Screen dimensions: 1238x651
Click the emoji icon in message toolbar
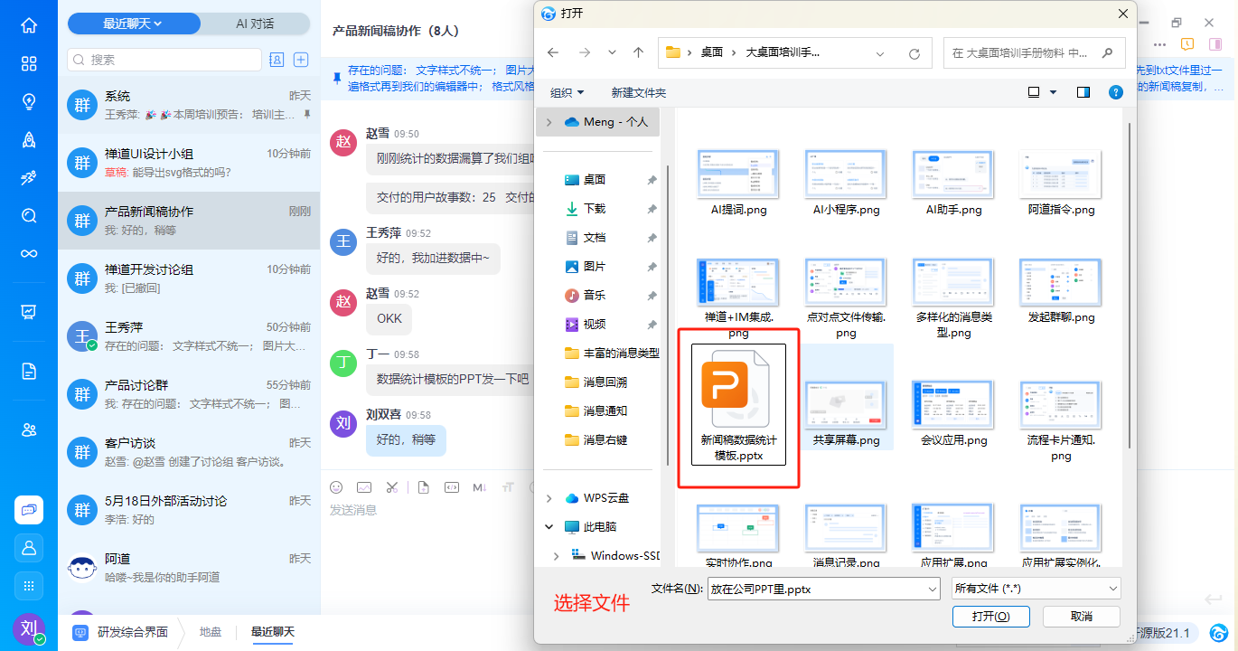(337, 487)
